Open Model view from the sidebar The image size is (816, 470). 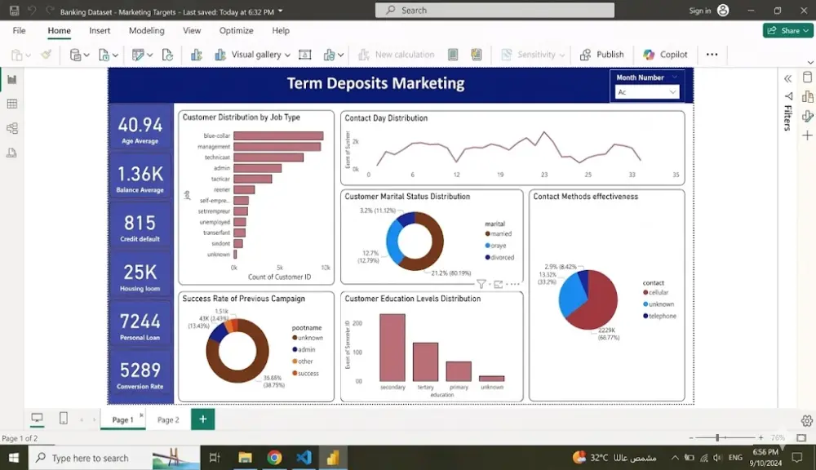pyautogui.click(x=12, y=126)
